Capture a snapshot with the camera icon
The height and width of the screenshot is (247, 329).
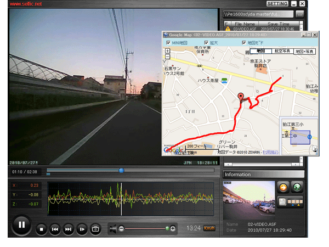[x=95, y=229]
